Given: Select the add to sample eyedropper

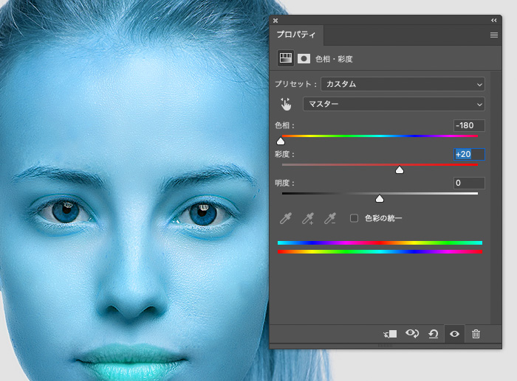Looking at the screenshot, I should (308, 218).
